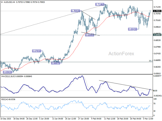Click the RSI(14) 60.0336 indicator label

point(8,99)
